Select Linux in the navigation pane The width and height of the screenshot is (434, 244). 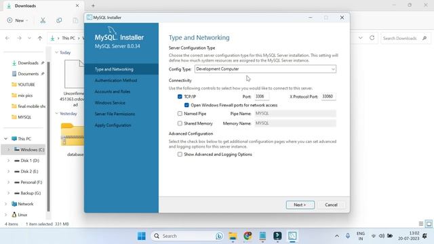22,215
